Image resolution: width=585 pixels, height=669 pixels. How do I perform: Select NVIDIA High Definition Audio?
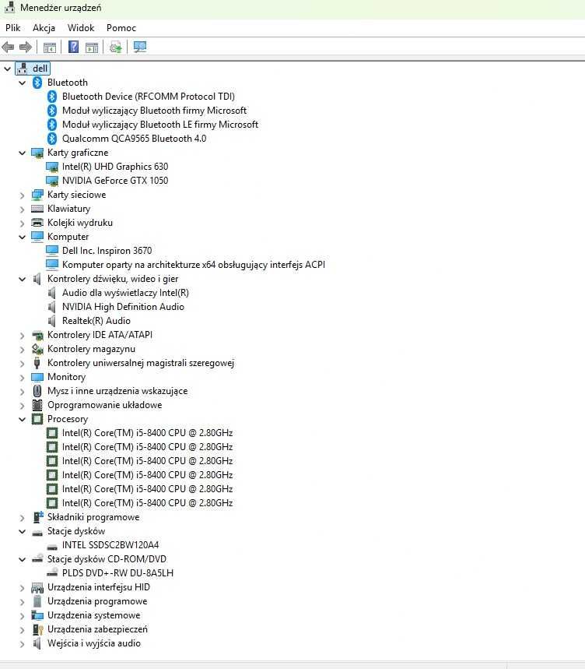pyautogui.click(x=123, y=307)
